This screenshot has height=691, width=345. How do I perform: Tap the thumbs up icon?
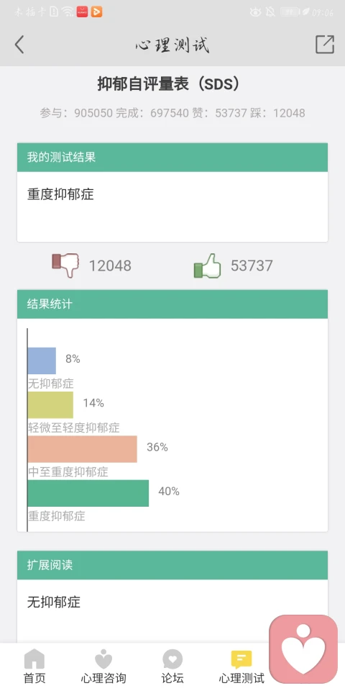click(x=207, y=266)
